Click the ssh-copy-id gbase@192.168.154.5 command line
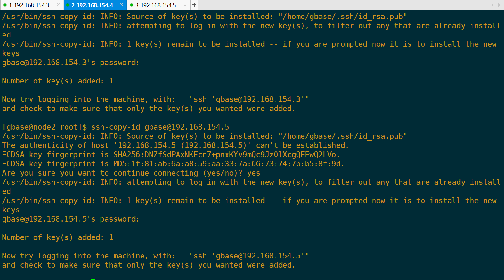The height and width of the screenshot is (280, 504). 116,127
